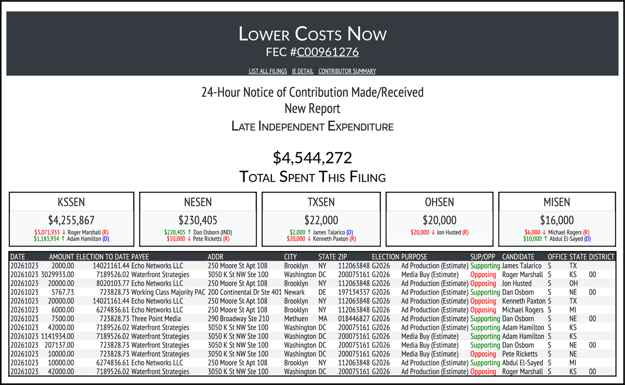The height and width of the screenshot is (385, 625).
Task: Click the 200 Continental Dr Ste 401 address
Action: (244, 292)
